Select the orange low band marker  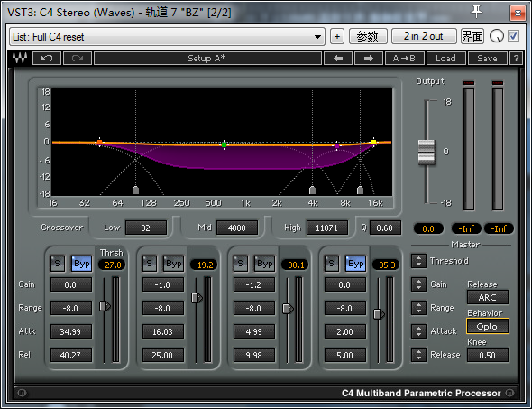tap(99, 142)
